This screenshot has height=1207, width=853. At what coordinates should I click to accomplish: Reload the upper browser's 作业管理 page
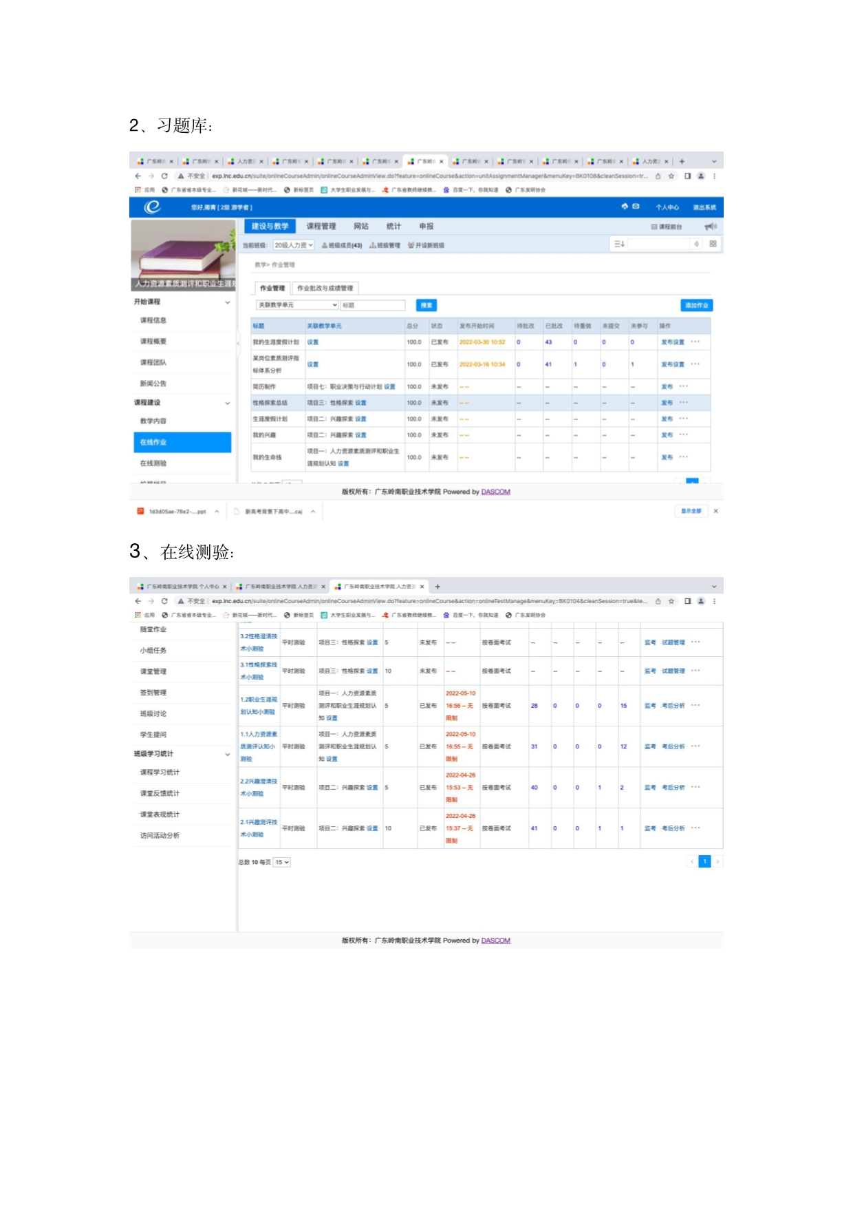tap(164, 176)
